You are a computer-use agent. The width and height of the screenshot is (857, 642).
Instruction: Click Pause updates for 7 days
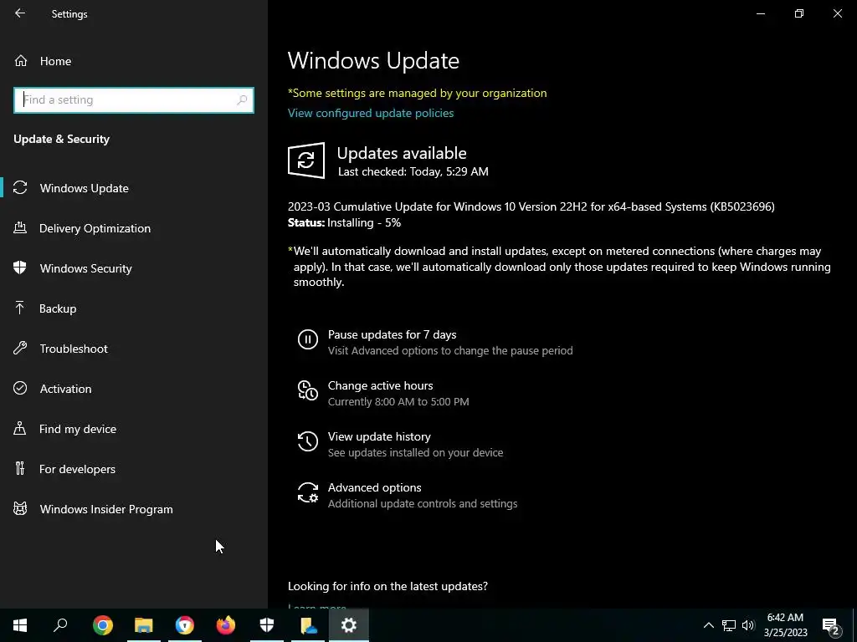tap(392, 334)
